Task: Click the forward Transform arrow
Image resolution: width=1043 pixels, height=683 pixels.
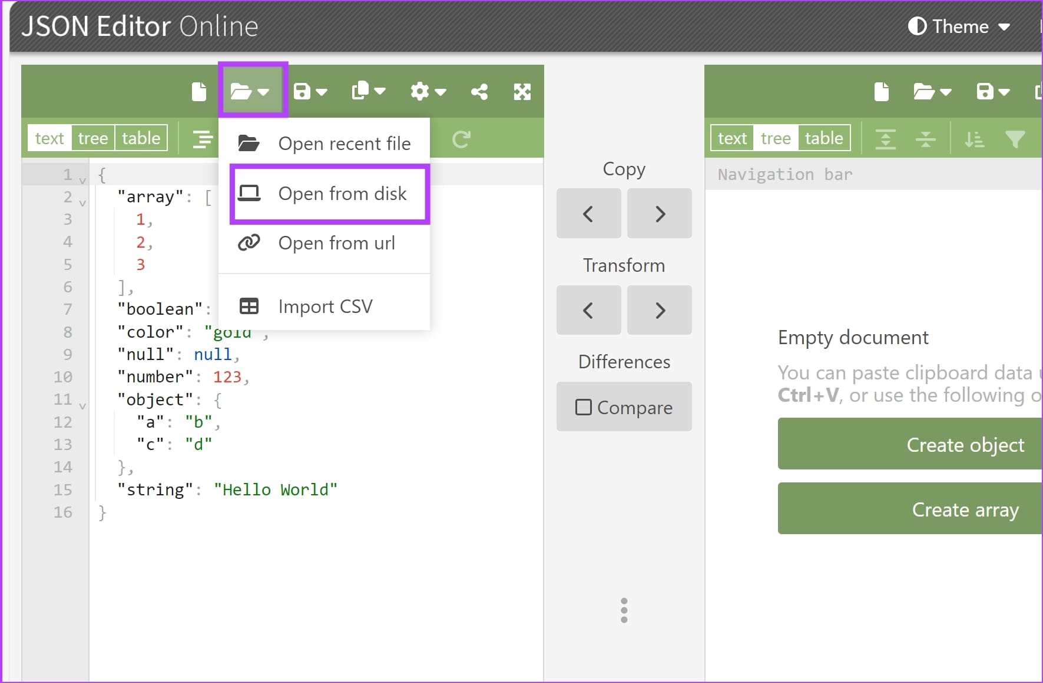Action: tap(659, 310)
